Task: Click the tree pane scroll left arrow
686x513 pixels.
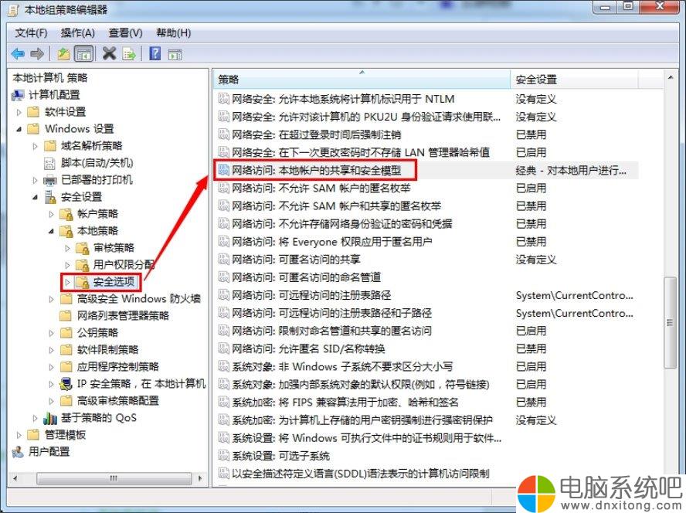Action: coord(15,478)
